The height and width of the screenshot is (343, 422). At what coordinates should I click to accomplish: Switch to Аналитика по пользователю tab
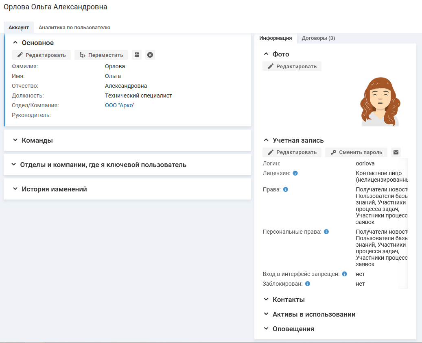(74, 28)
